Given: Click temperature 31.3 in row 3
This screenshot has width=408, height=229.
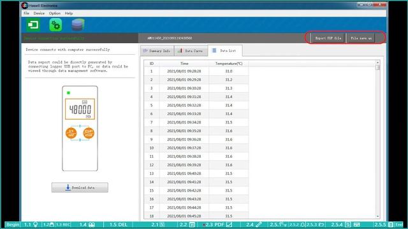Looking at the screenshot, I should pyautogui.click(x=229, y=88).
